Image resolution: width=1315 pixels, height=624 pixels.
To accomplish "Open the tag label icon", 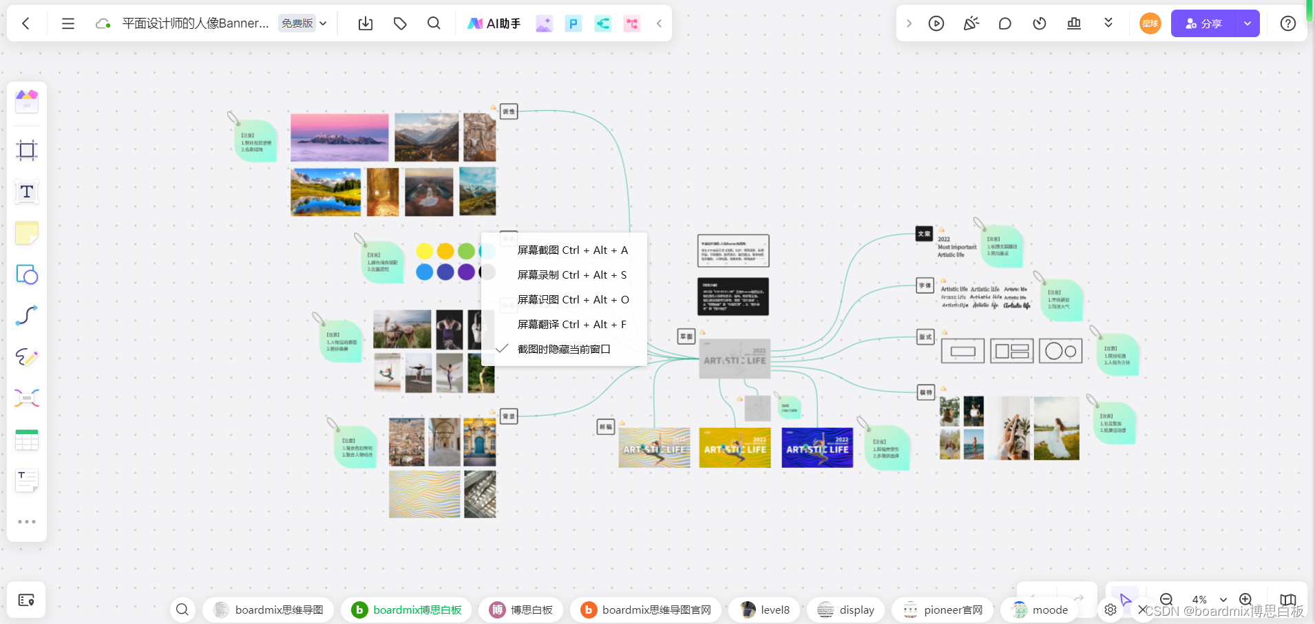I will click(400, 23).
